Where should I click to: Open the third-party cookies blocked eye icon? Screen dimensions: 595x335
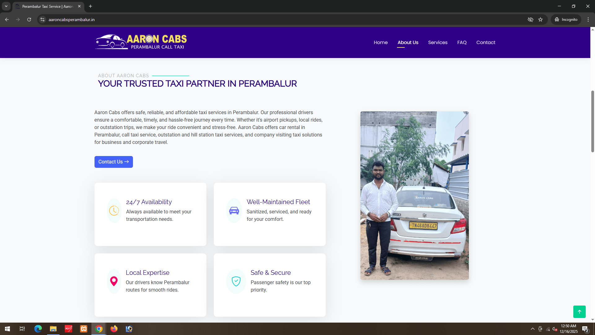531,20
